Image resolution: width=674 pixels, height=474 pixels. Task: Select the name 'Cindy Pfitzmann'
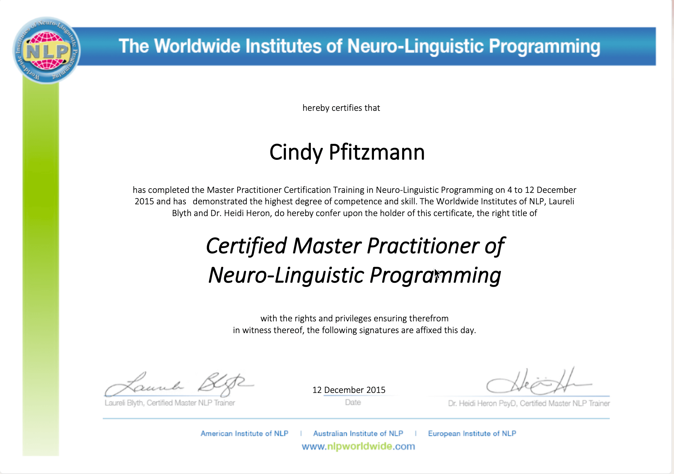(347, 152)
